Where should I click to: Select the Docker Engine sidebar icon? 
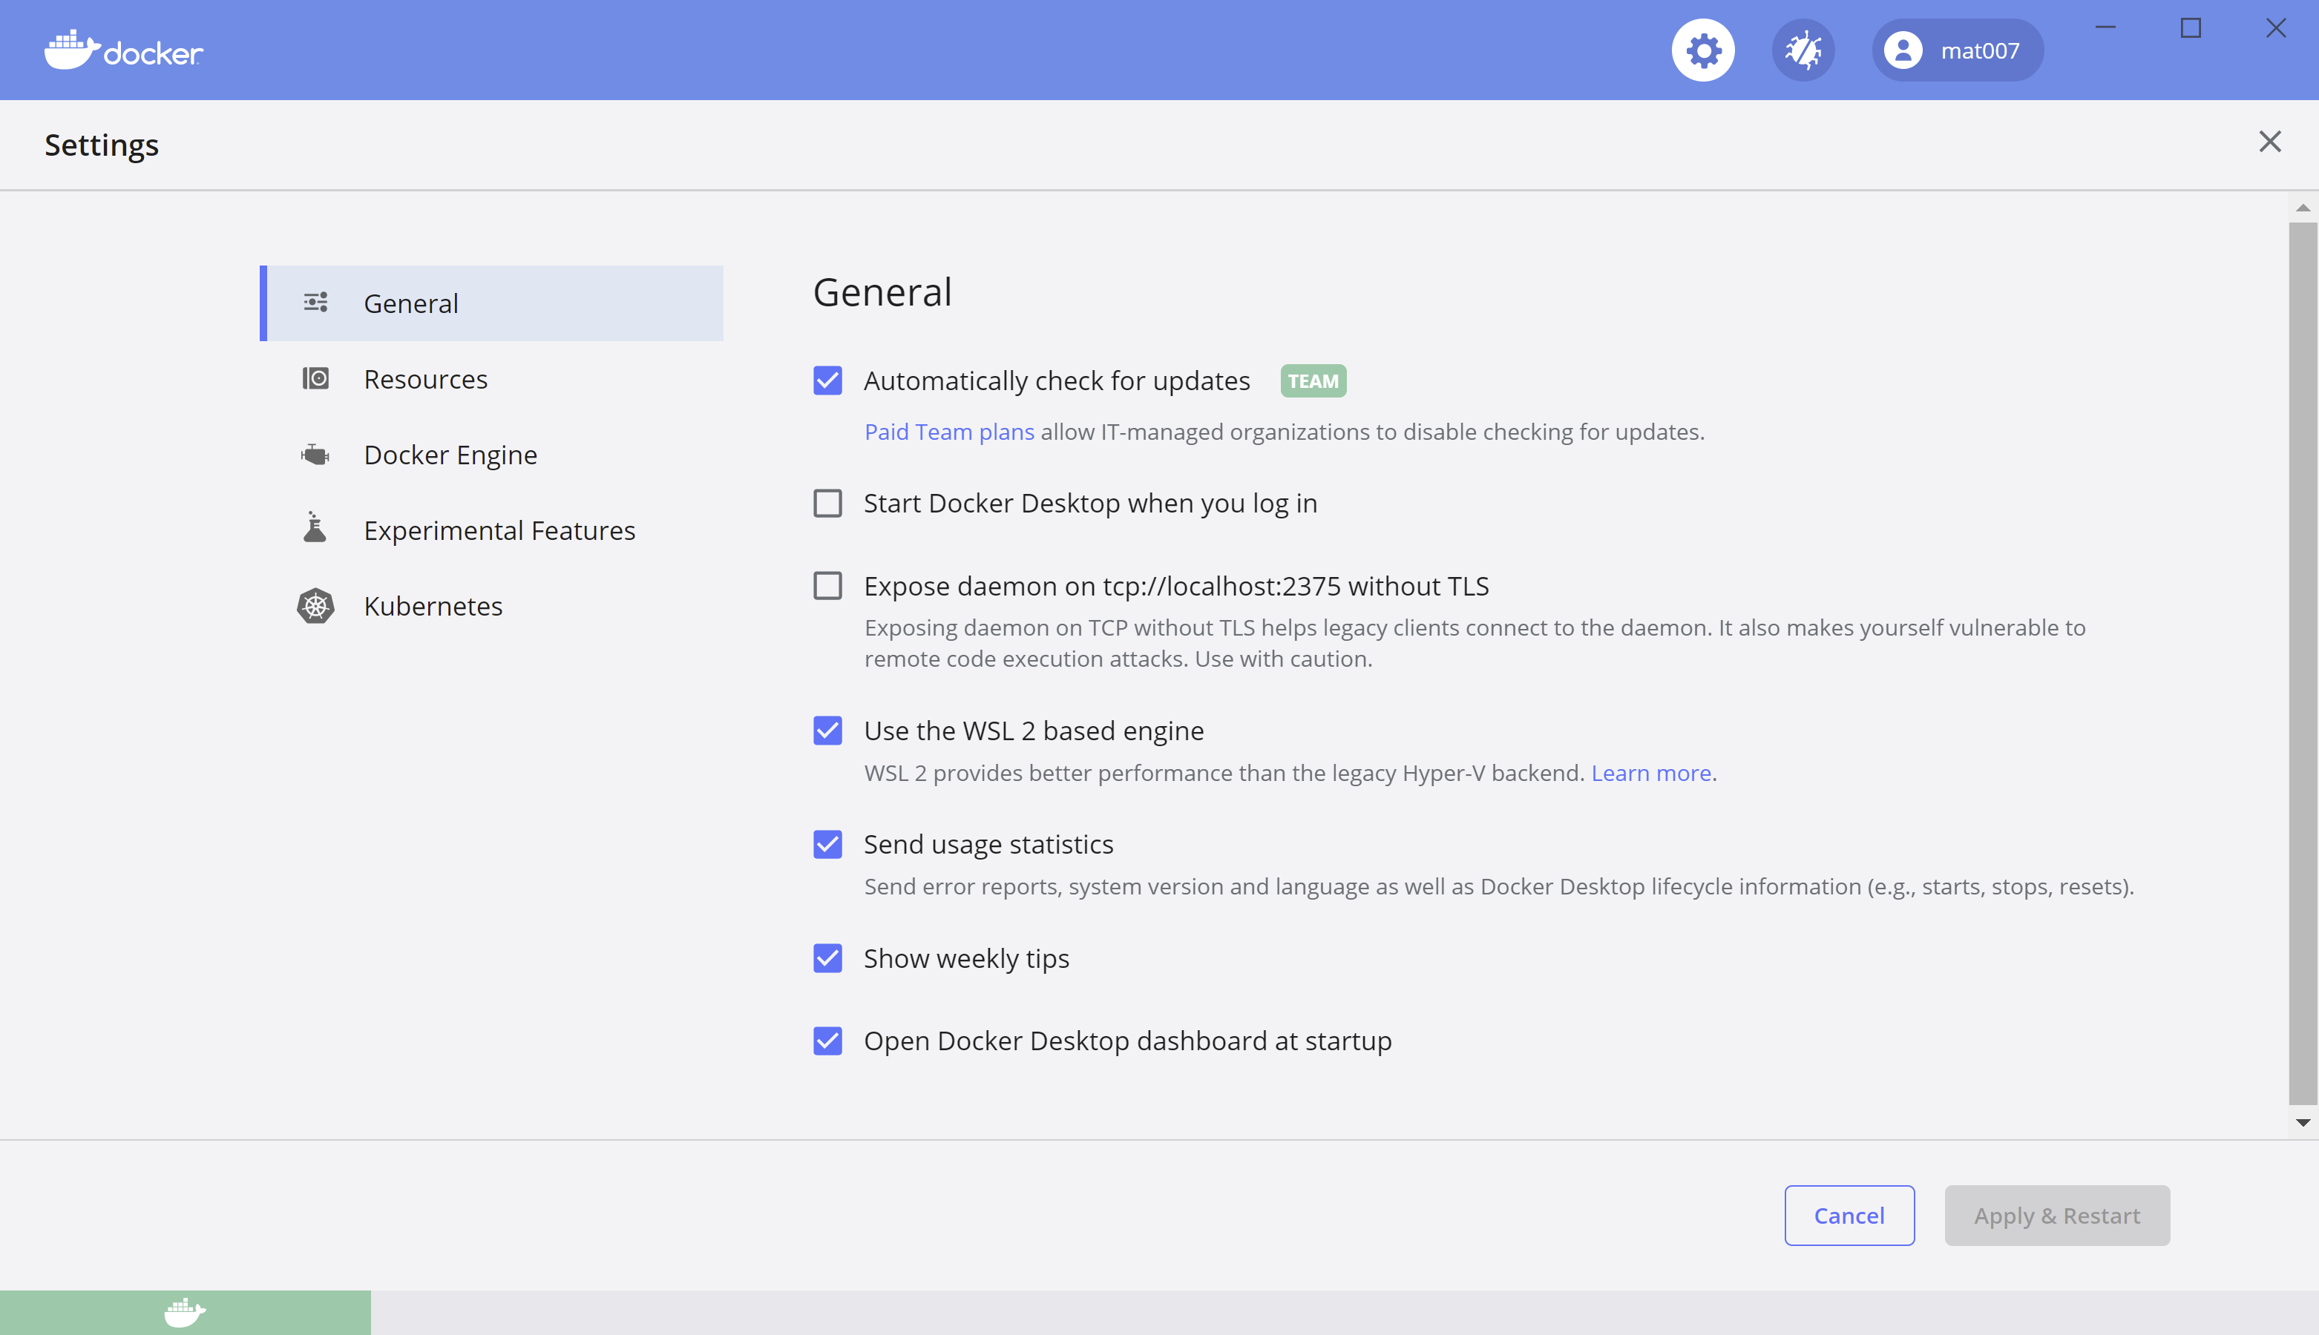(314, 453)
